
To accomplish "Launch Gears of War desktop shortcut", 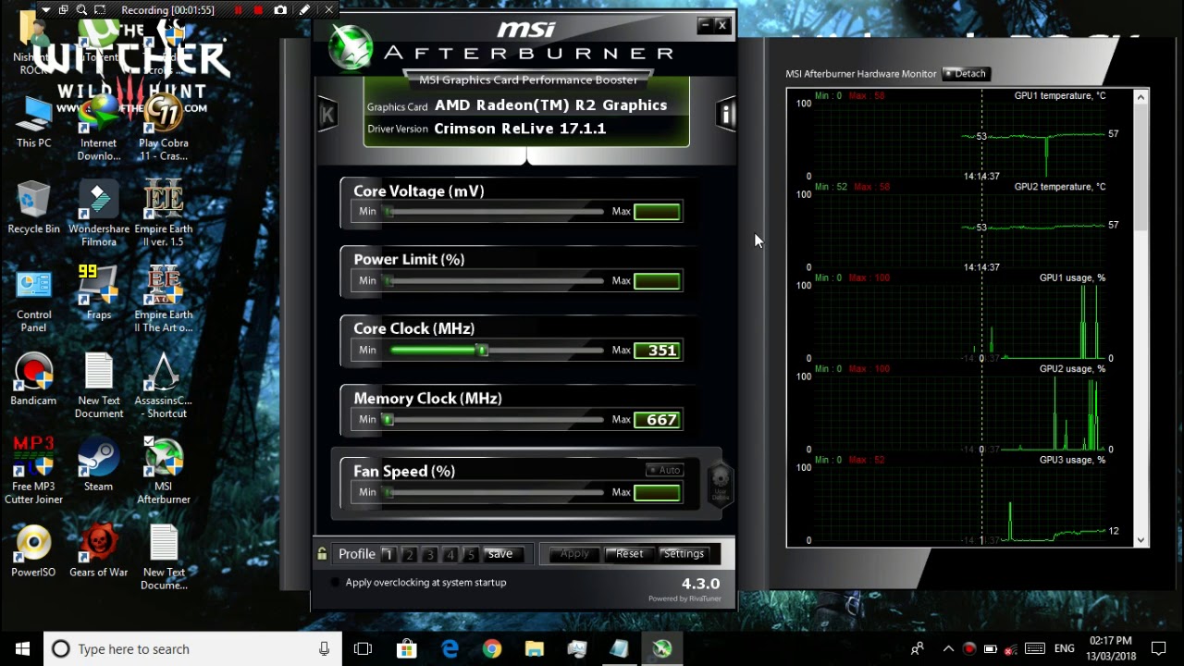I will (x=98, y=551).
